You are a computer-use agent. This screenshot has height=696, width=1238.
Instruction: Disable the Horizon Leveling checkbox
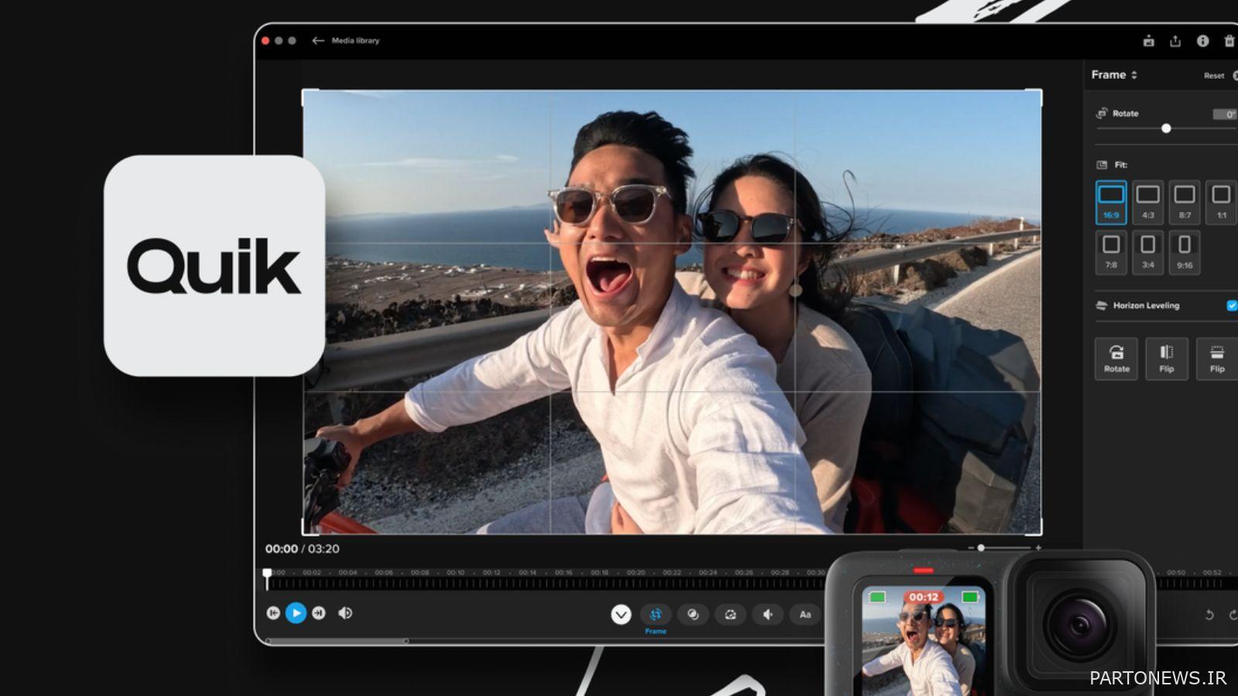coord(1232,305)
